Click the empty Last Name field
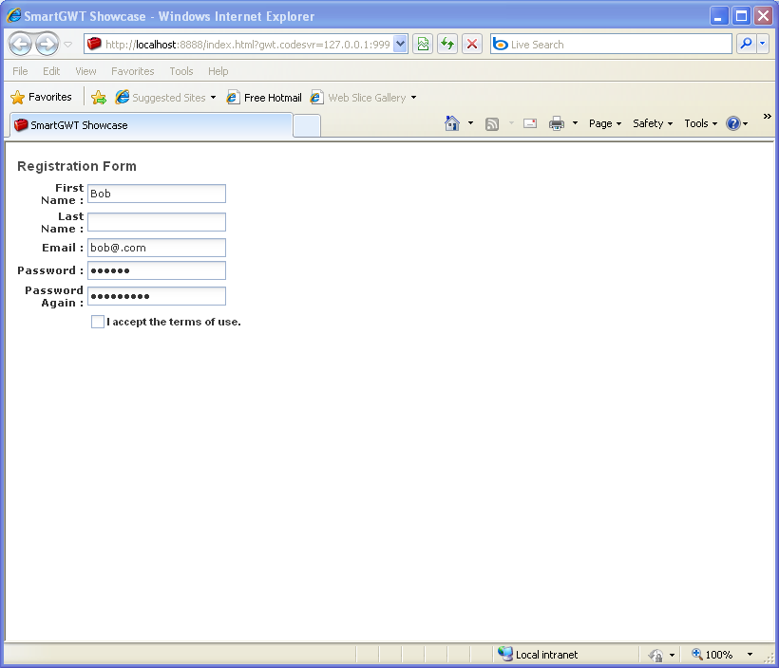779x668 pixels. click(x=157, y=222)
